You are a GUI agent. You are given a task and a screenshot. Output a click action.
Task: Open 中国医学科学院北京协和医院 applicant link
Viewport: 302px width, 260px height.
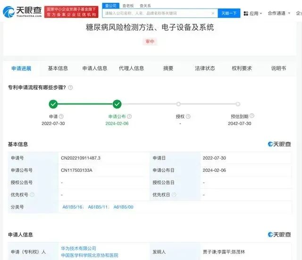[x=90, y=255]
